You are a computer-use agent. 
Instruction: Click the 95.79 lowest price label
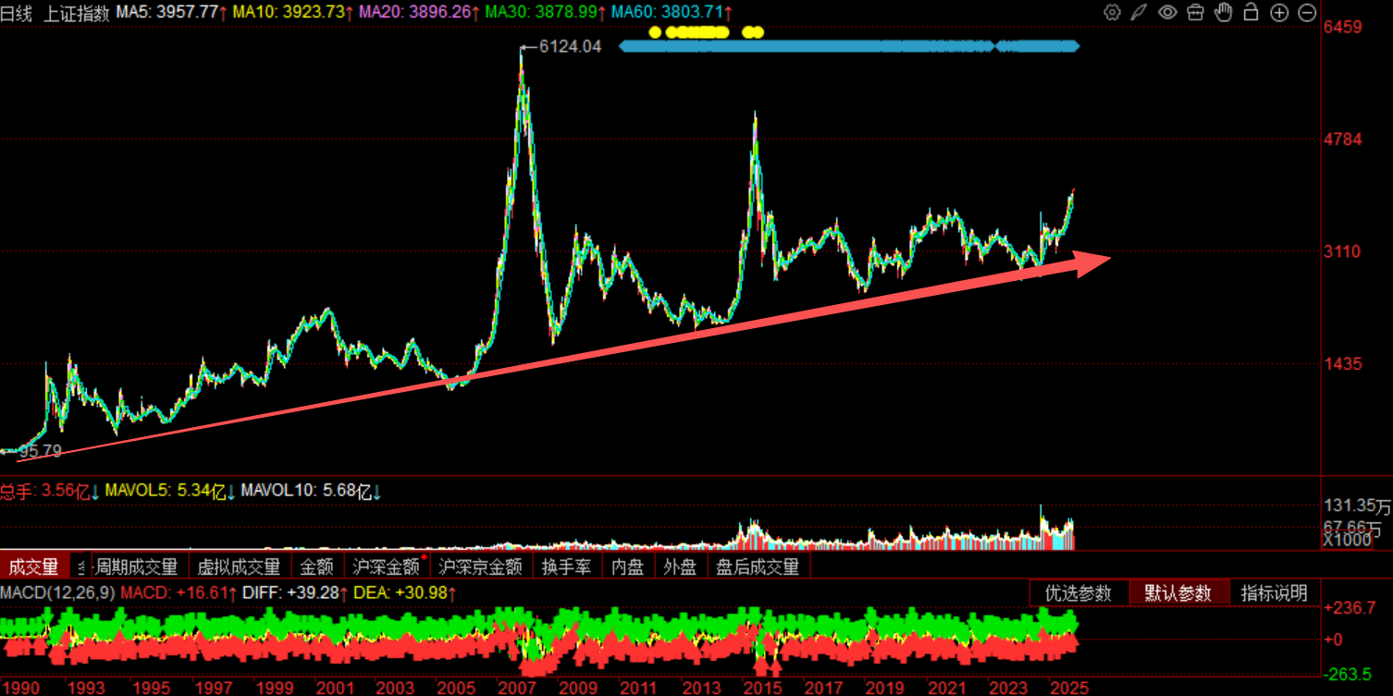pyautogui.click(x=40, y=452)
